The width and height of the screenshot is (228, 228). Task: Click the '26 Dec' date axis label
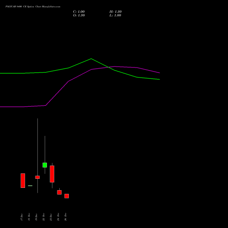point(65,217)
